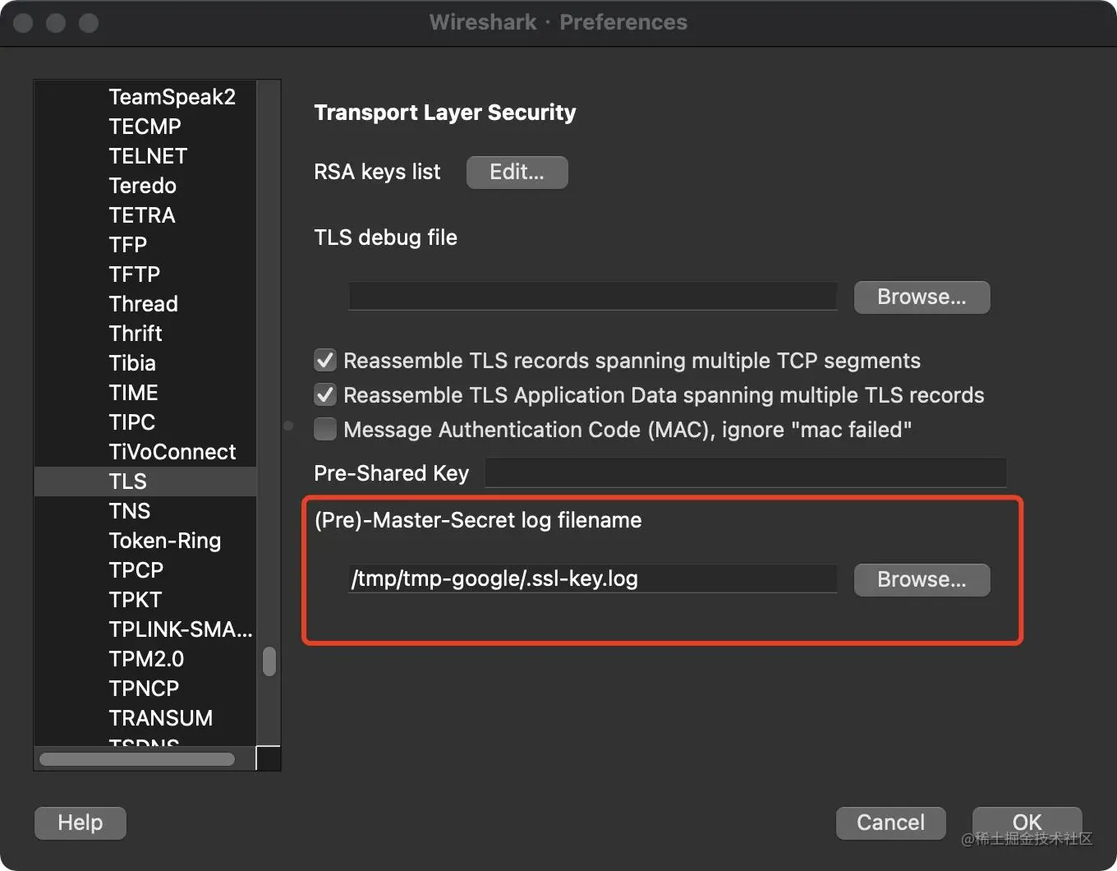This screenshot has width=1117, height=871.
Task: Open TETRA protocol preferences
Action: point(145,215)
